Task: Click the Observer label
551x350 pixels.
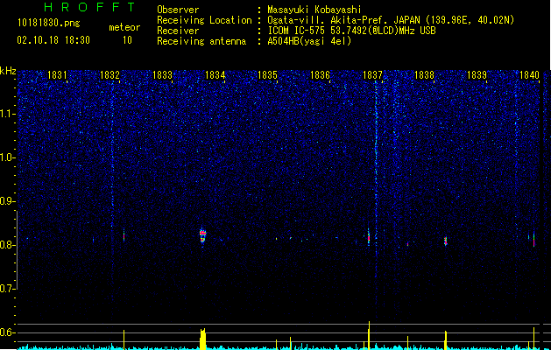Action: pos(178,10)
